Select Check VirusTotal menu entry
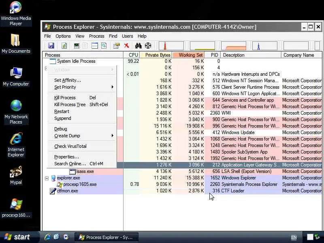Screen dimensions: 324x243 [x=82, y=146]
